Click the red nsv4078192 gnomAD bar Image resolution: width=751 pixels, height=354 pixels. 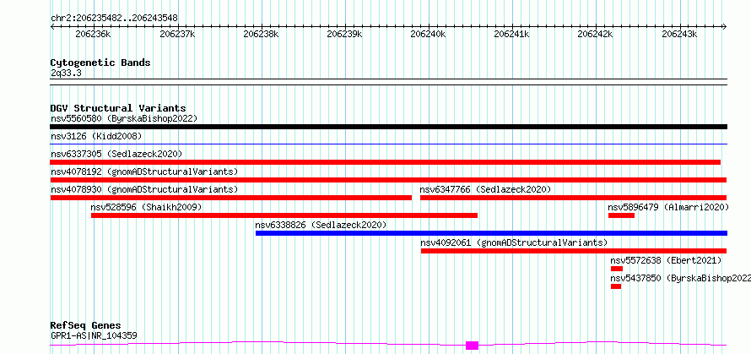(388, 180)
